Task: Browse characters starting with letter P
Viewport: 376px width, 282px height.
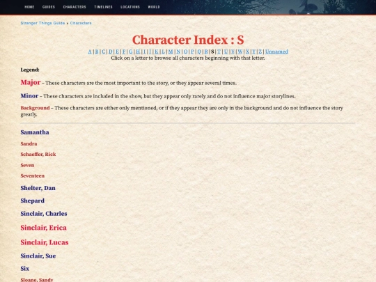Action: pos(192,52)
